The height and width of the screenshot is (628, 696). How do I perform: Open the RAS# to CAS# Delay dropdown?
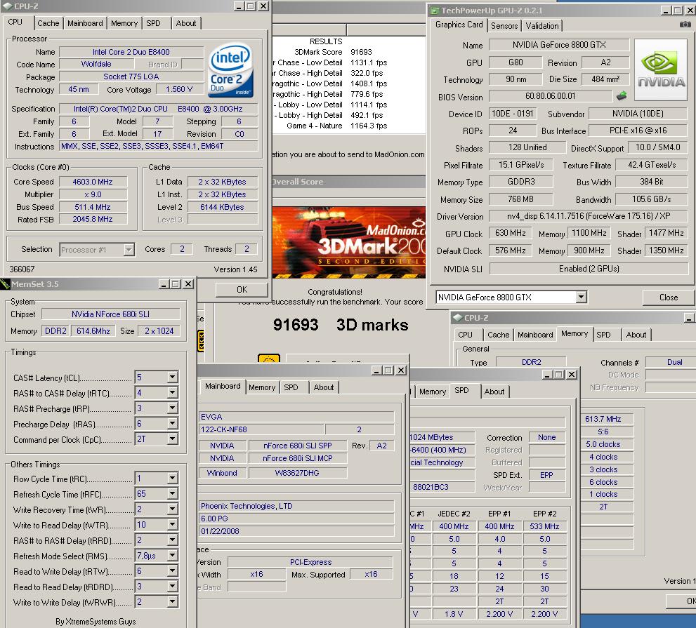(x=173, y=393)
